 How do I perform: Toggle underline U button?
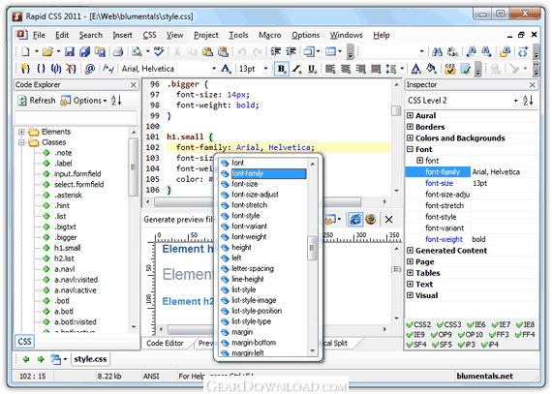312,69
